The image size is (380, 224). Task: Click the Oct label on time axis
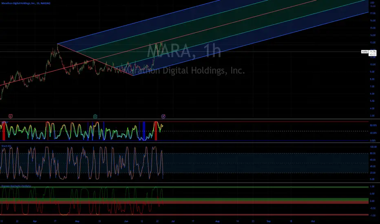(x=313, y=221)
